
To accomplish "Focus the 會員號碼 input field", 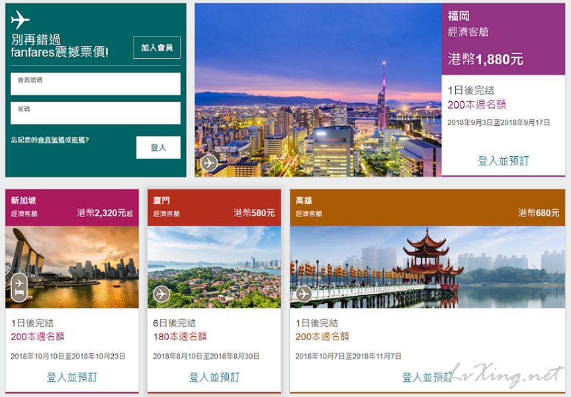I will 95,84.
